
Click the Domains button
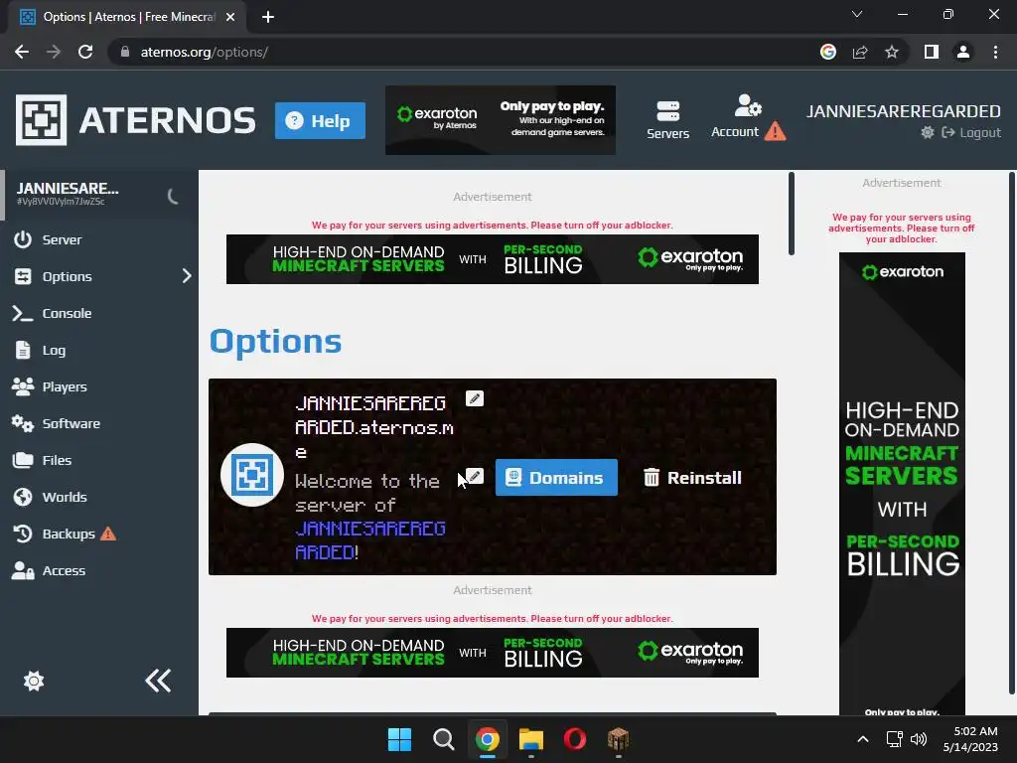point(556,478)
